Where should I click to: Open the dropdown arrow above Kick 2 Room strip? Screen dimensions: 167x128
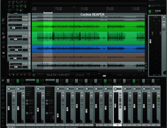tap(34, 82)
